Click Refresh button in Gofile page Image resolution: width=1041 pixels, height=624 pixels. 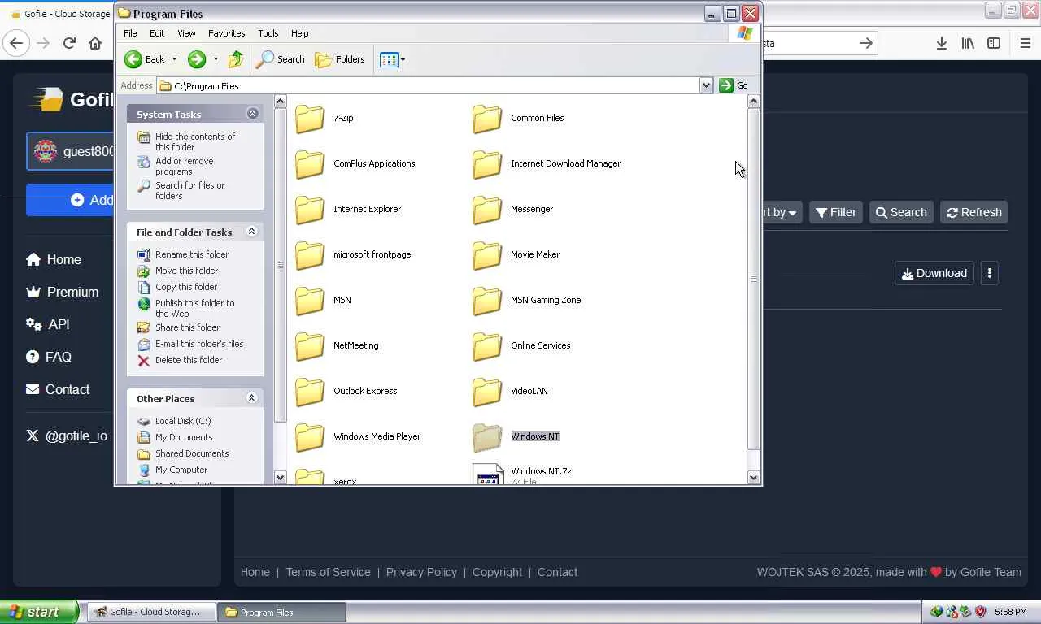tap(974, 212)
